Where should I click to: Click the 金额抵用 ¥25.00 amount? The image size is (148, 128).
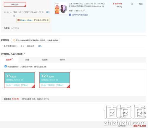(16, 99)
